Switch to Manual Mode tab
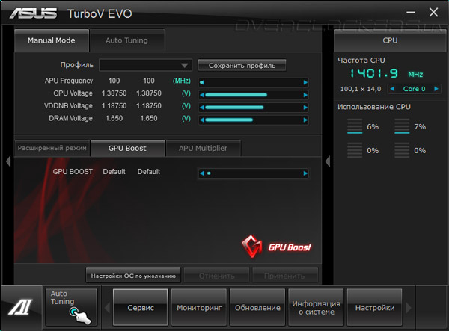This screenshot has width=449, height=331. [x=52, y=40]
